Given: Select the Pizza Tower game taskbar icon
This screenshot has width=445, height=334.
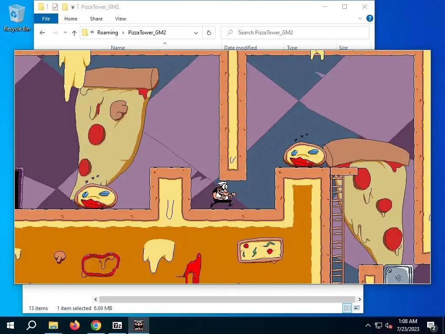Looking at the screenshot, I should 139,325.
